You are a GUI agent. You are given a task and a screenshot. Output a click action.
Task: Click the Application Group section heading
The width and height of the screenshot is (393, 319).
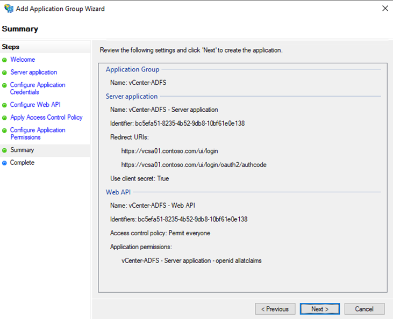(x=132, y=69)
